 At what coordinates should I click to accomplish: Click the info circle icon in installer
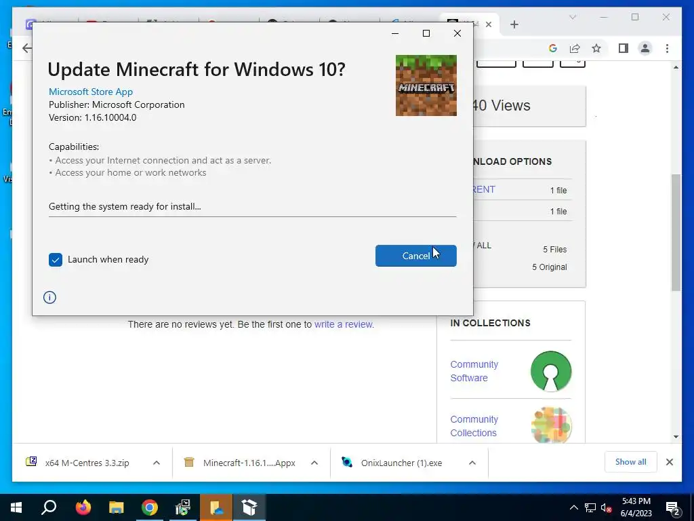(49, 297)
